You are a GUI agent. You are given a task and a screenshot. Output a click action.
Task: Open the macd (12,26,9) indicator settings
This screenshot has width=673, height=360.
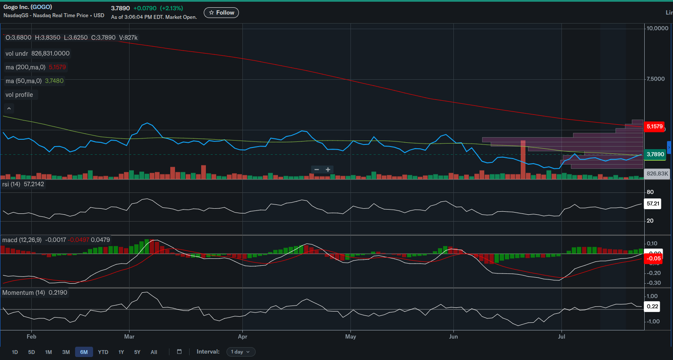pos(22,240)
